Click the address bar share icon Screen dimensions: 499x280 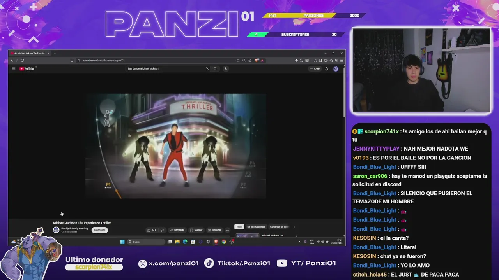click(x=250, y=60)
